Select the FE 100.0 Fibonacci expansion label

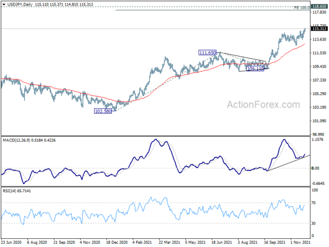tap(302, 8)
